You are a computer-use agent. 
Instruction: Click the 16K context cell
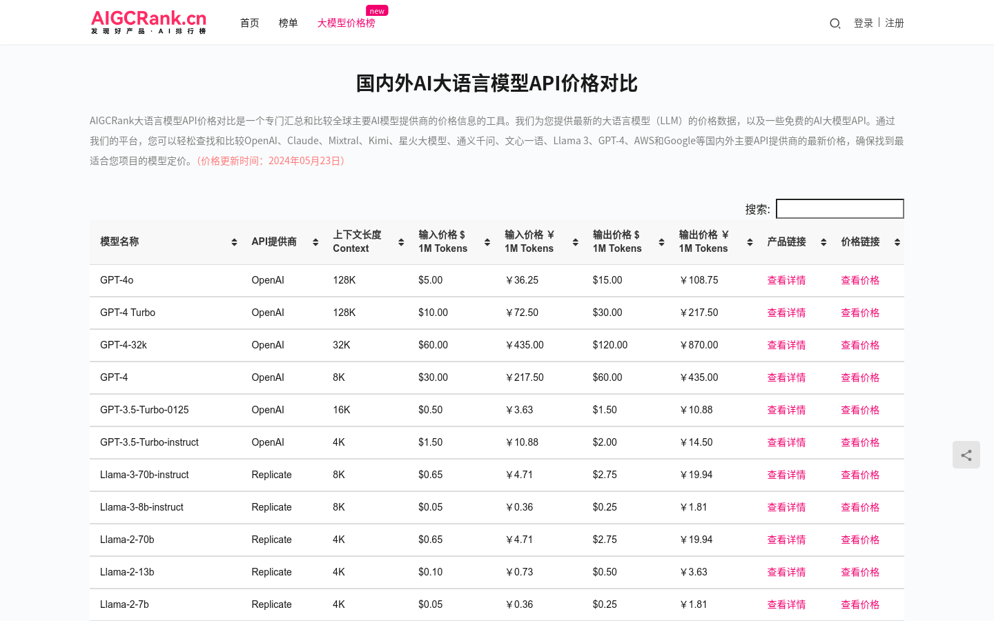[342, 410]
